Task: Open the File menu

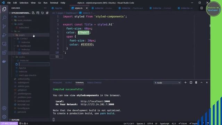Action: coord(9,3)
